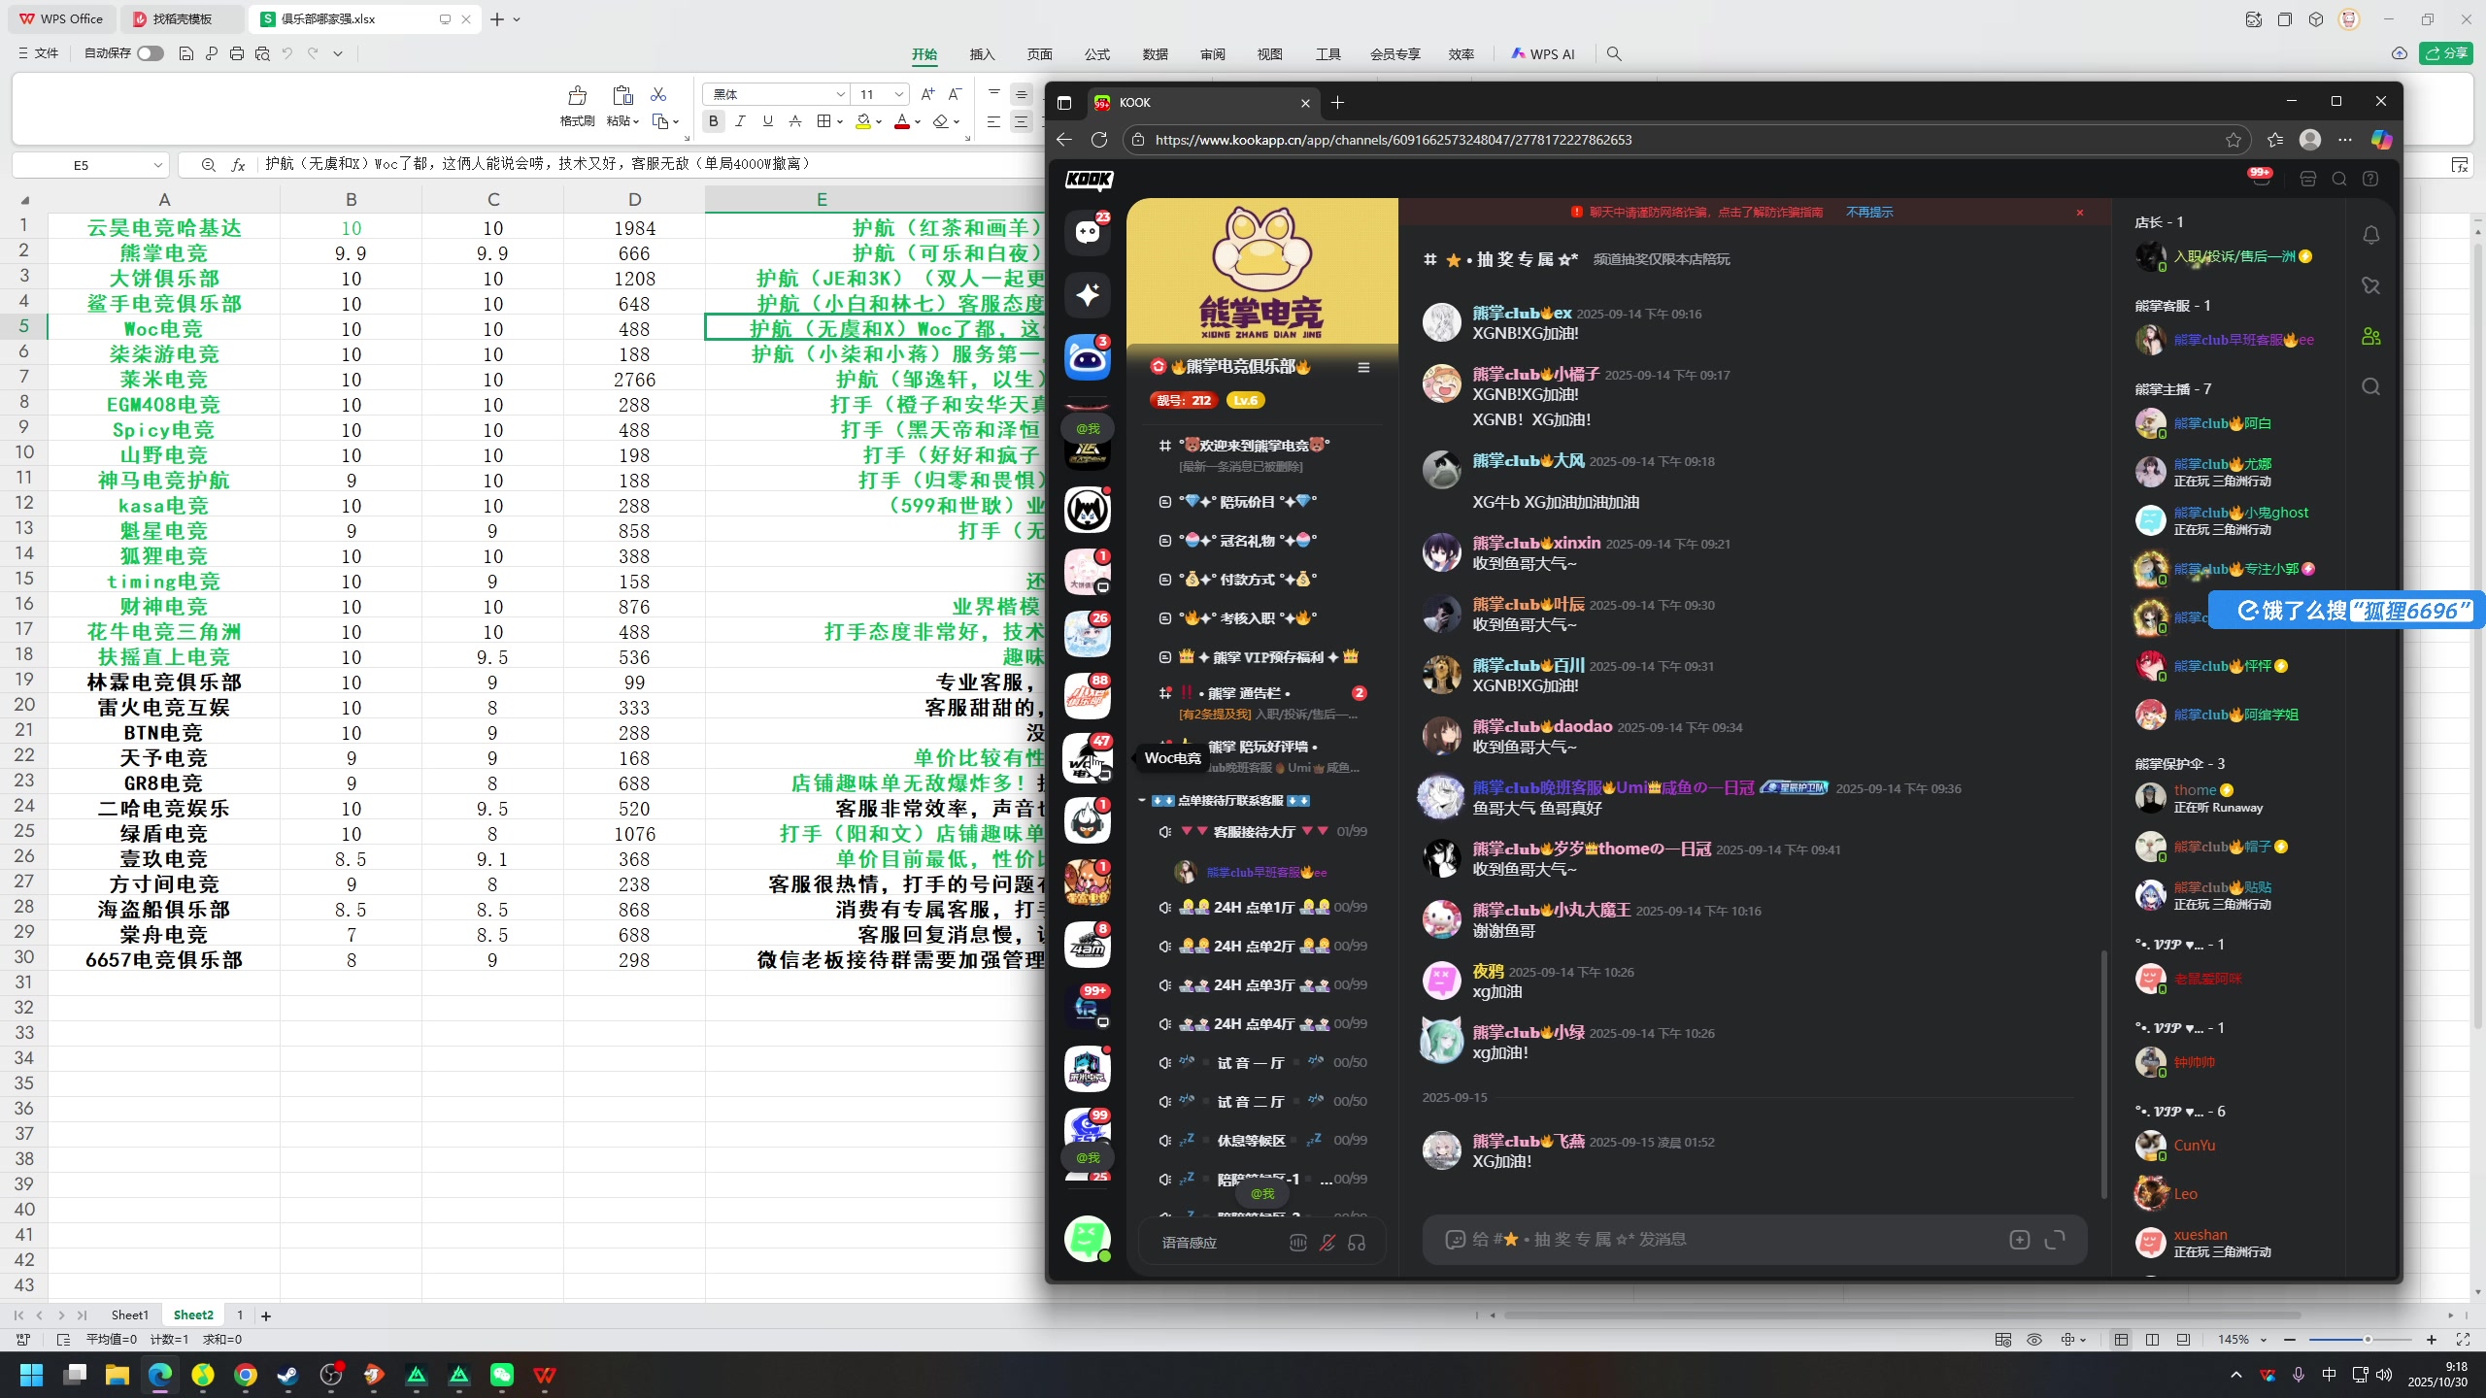Open the member list icon in KOOK
Screen dimensions: 2486x1398
tap(2370, 336)
